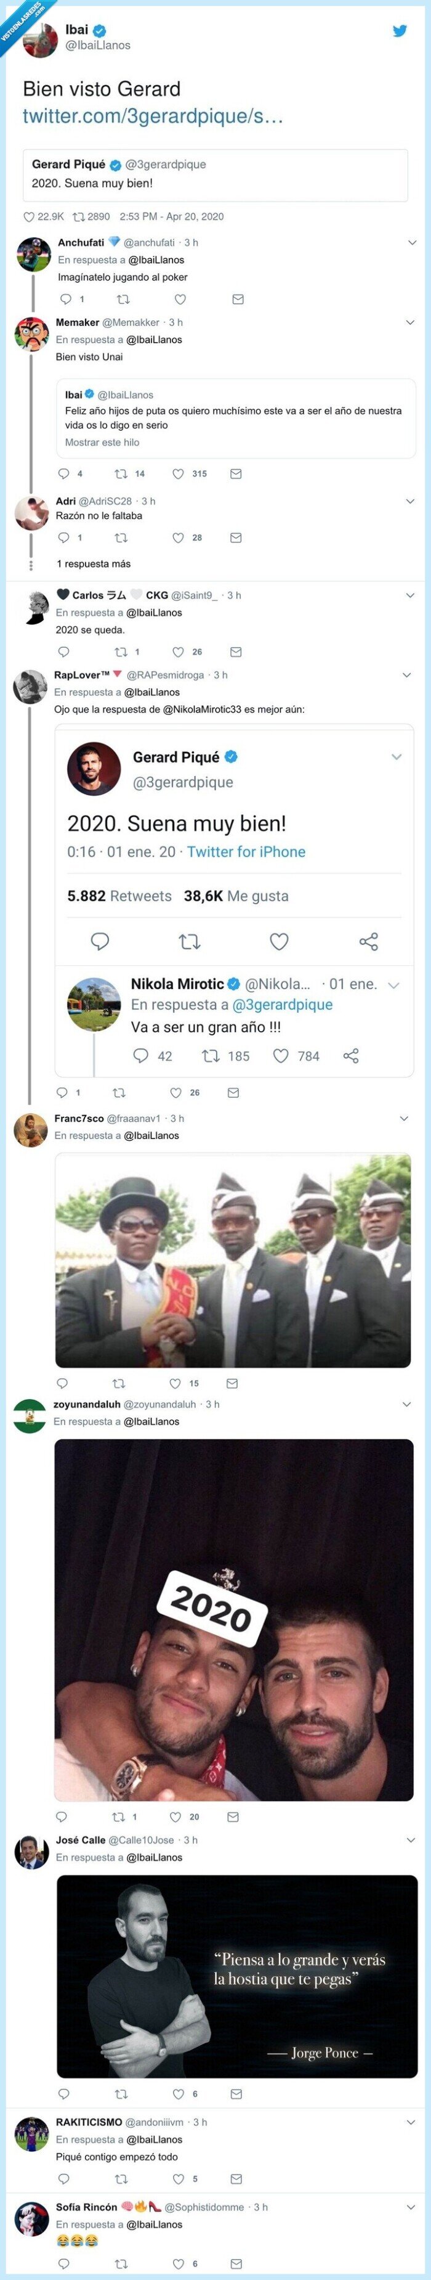Like Carlos CKG's '2020 se queda' reply
This screenshot has width=431, height=2280.
(178, 652)
